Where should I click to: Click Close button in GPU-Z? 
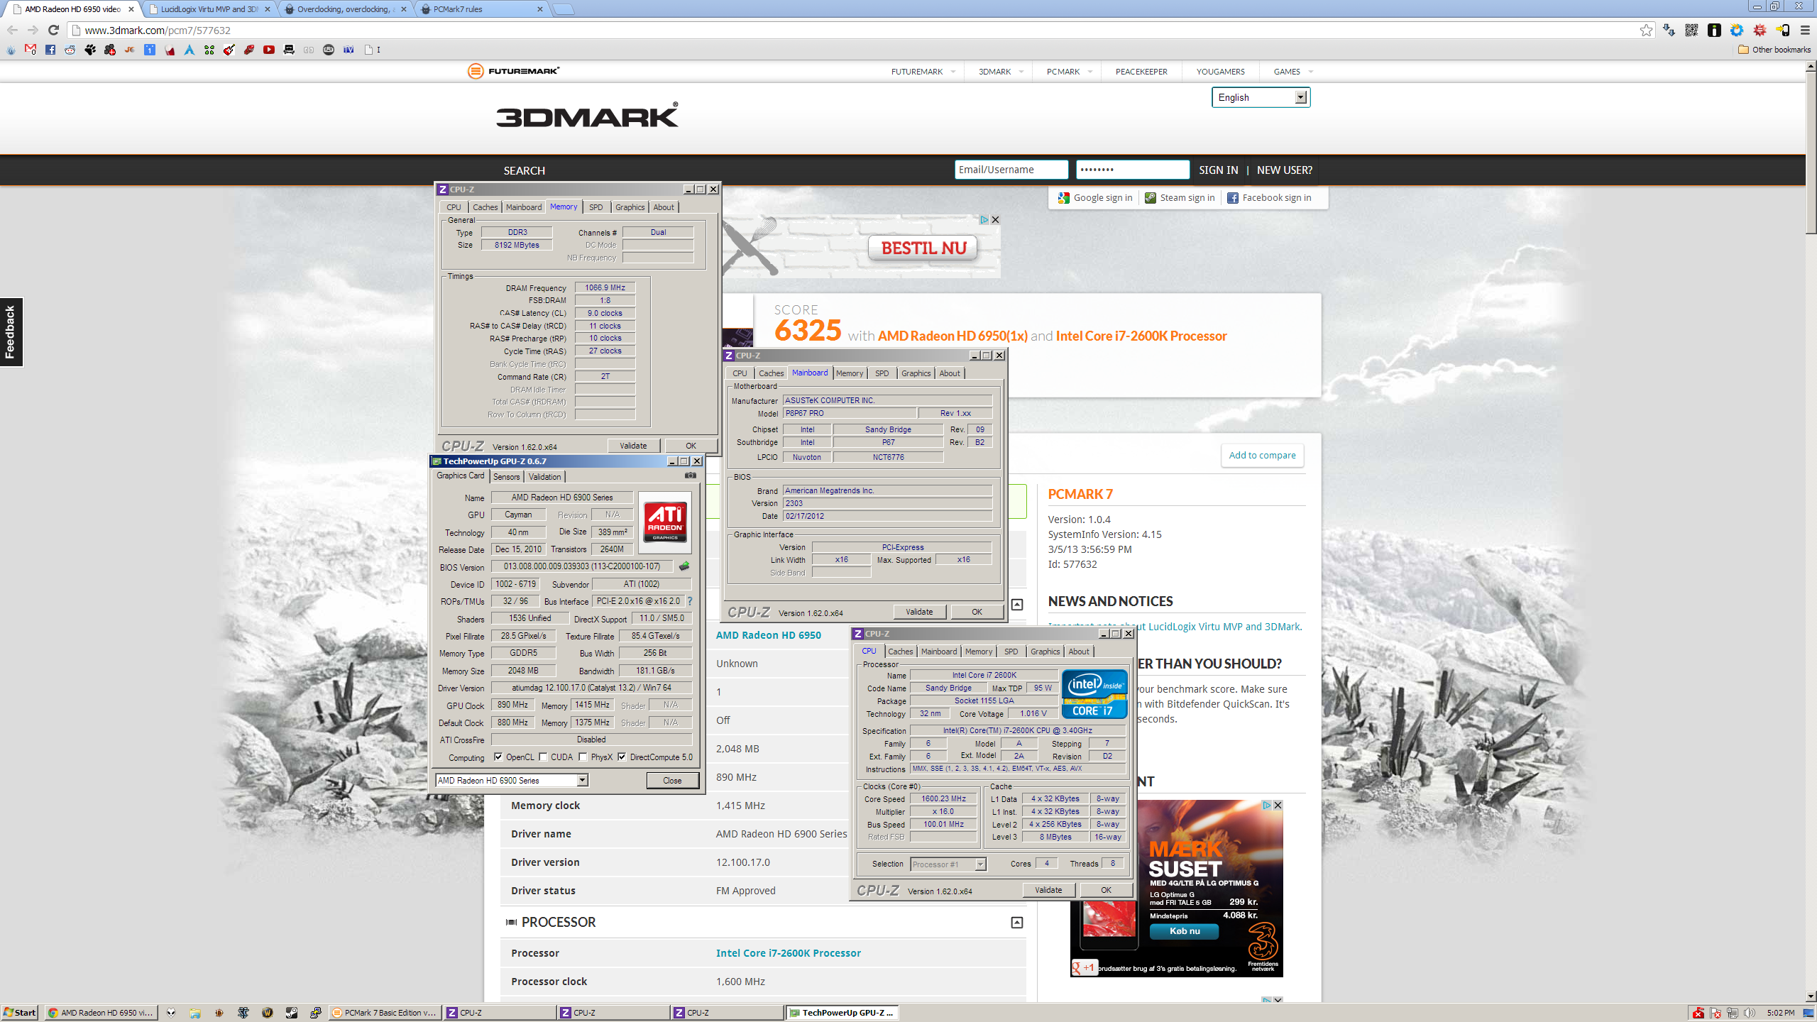(672, 781)
